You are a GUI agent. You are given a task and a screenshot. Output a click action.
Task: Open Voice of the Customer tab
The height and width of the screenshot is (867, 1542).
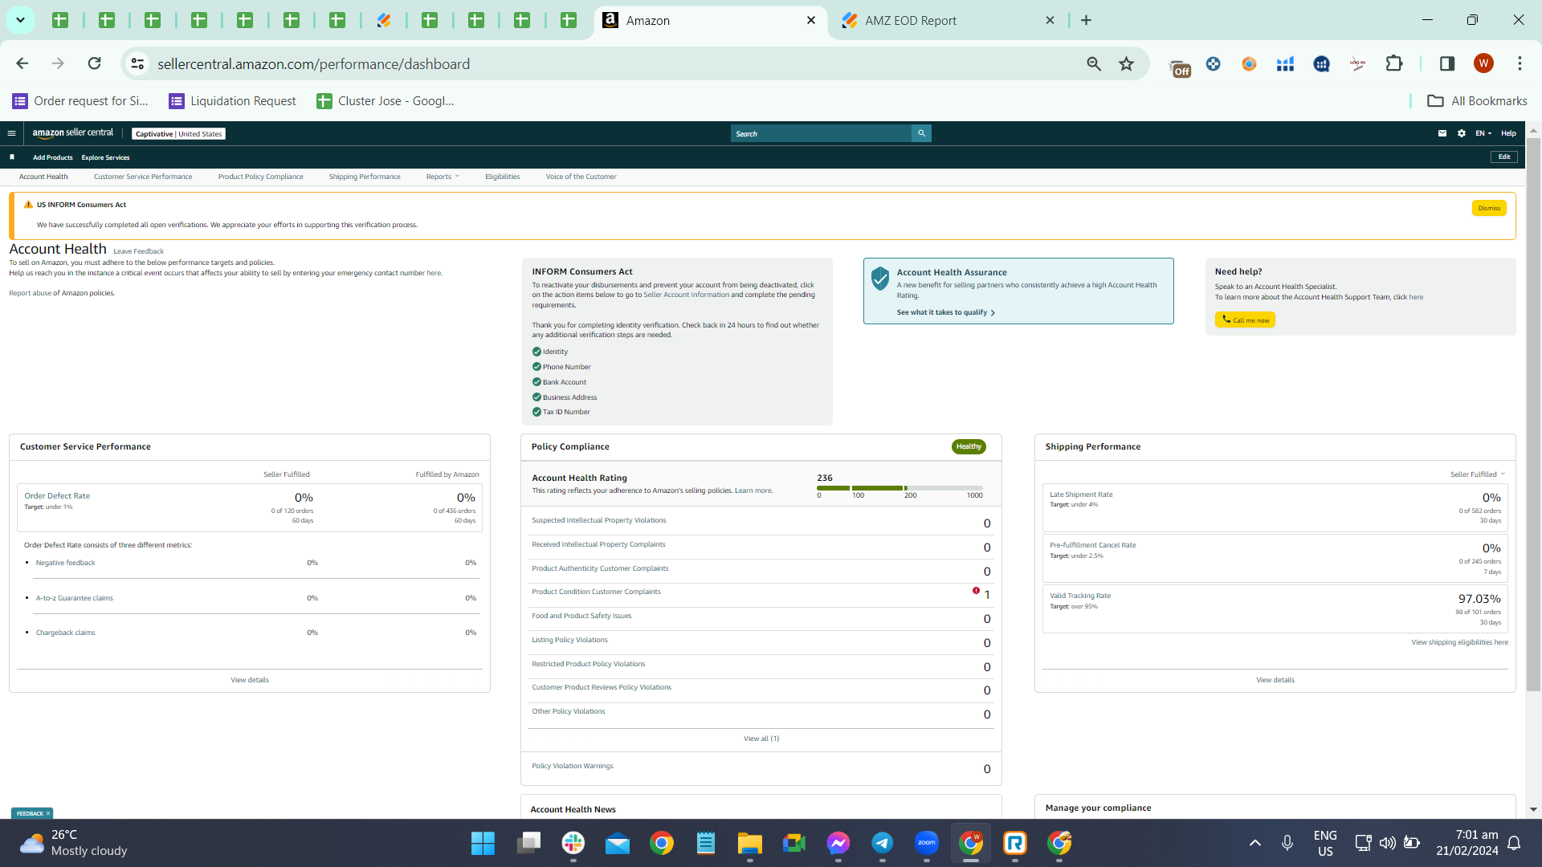581,177
